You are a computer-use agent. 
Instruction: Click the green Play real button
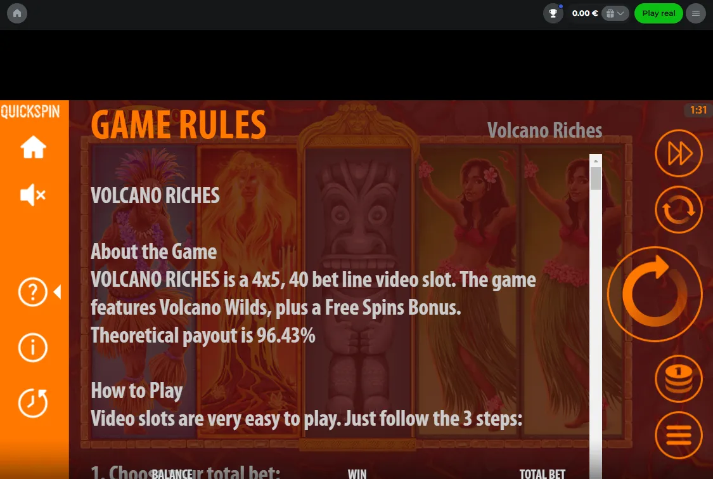(658, 13)
